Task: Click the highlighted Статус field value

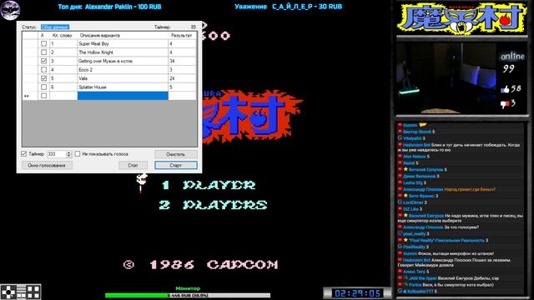Action: pyautogui.click(x=55, y=27)
